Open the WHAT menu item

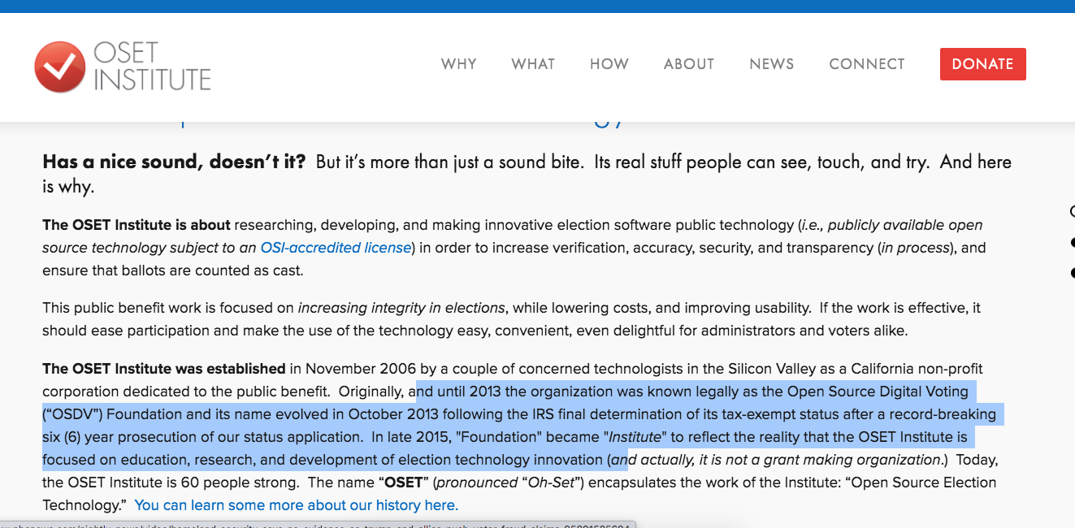[533, 64]
